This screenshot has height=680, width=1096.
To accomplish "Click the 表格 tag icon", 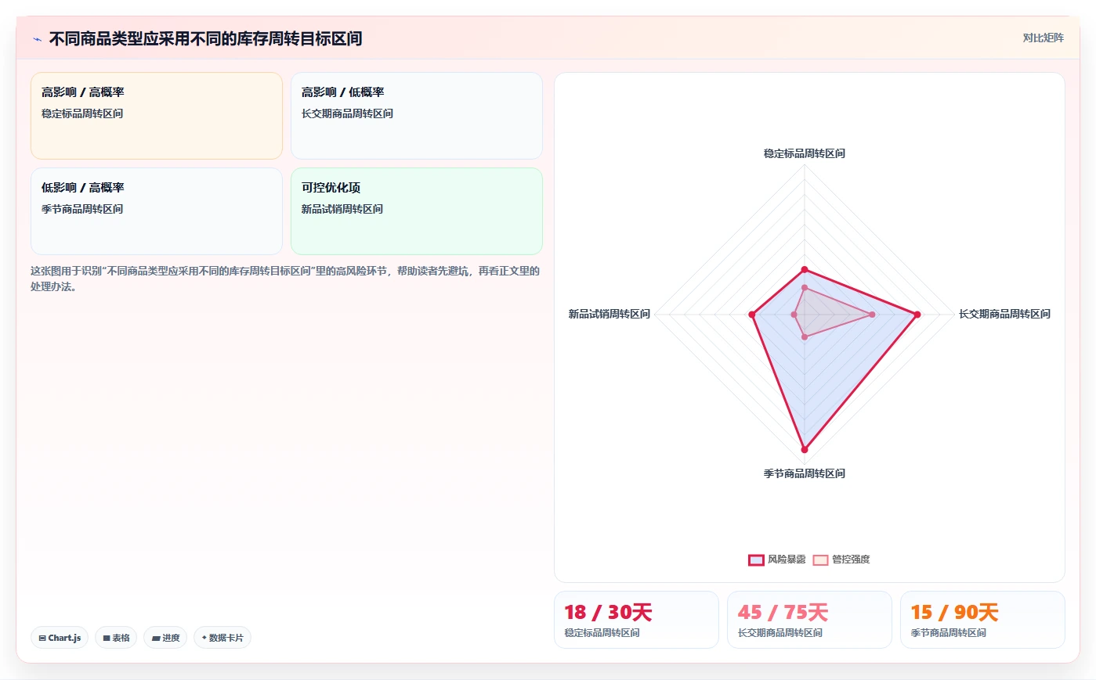I will point(107,638).
